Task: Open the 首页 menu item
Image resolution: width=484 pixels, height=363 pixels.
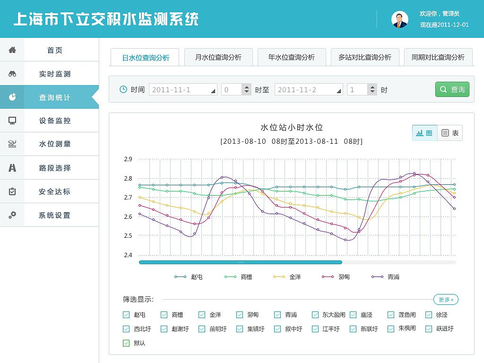Action: [x=49, y=50]
